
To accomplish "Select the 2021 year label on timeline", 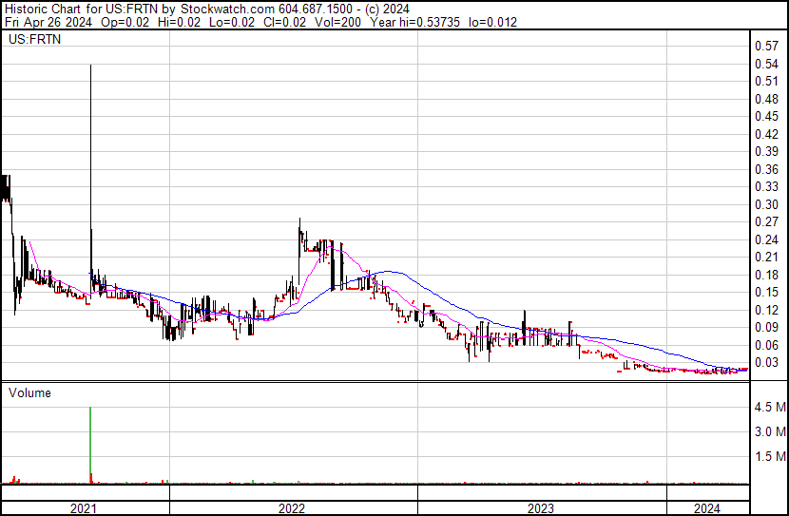I will pyautogui.click(x=85, y=507).
